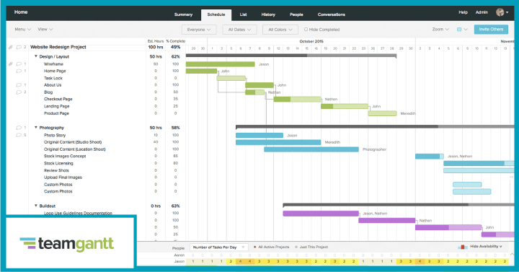The image size is (519, 272).
Task: Switch to the Summary tab
Action: (183, 14)
